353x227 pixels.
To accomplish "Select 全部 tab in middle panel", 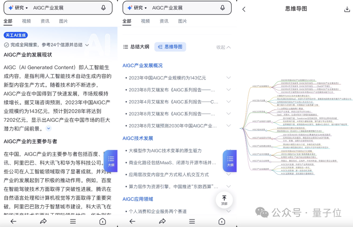I will pos(127,21).
